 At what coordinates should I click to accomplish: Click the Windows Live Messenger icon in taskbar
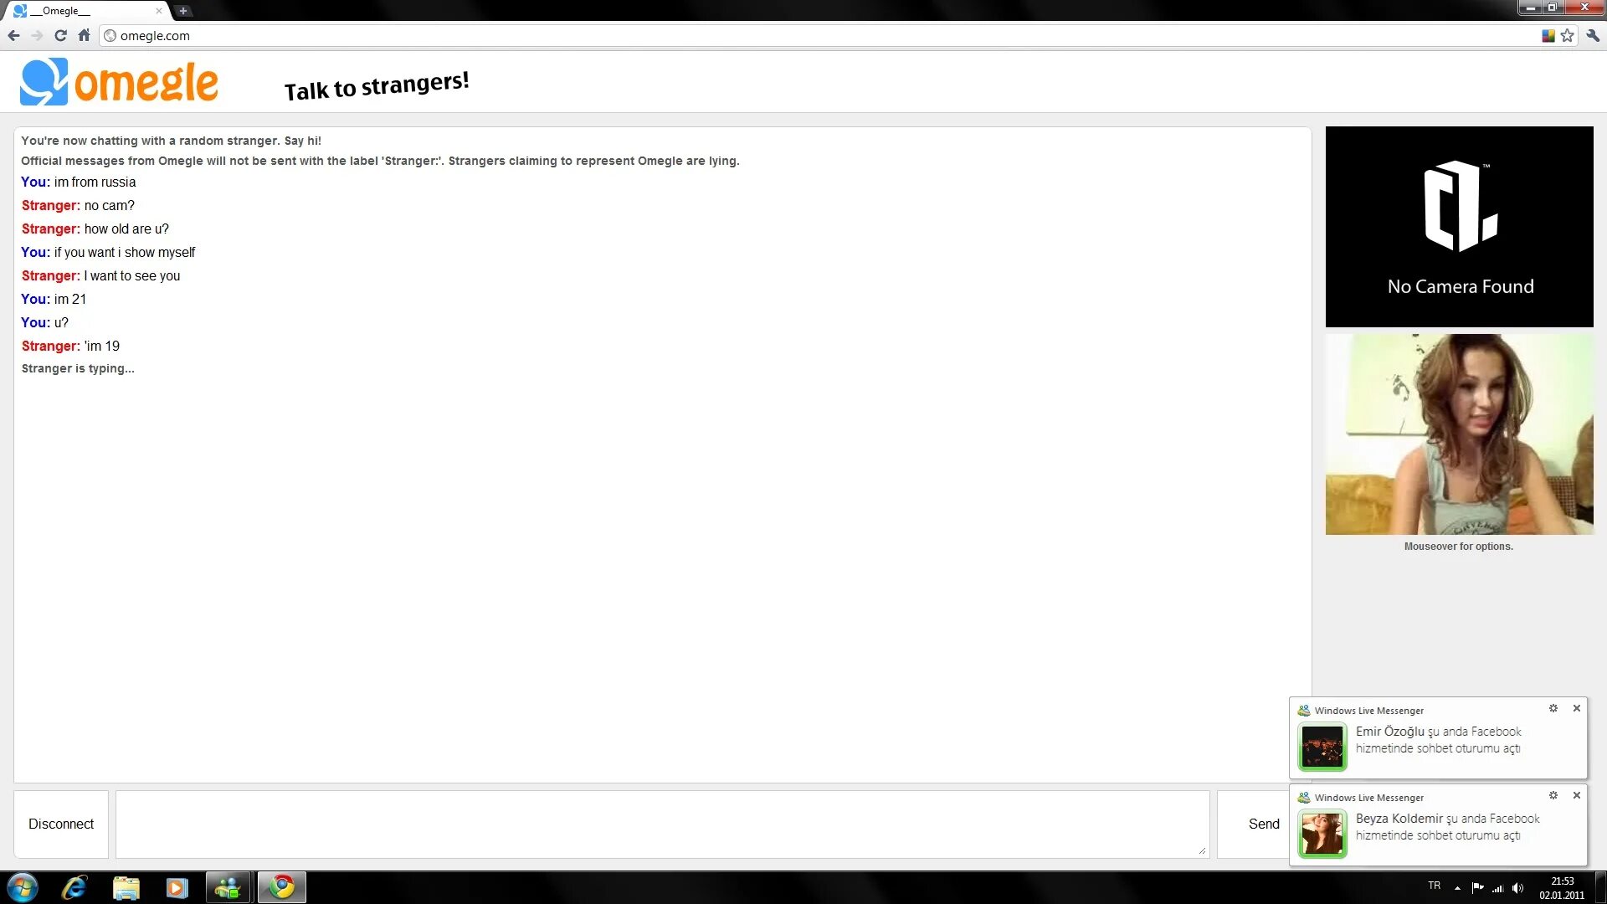[x=228, y=886]
